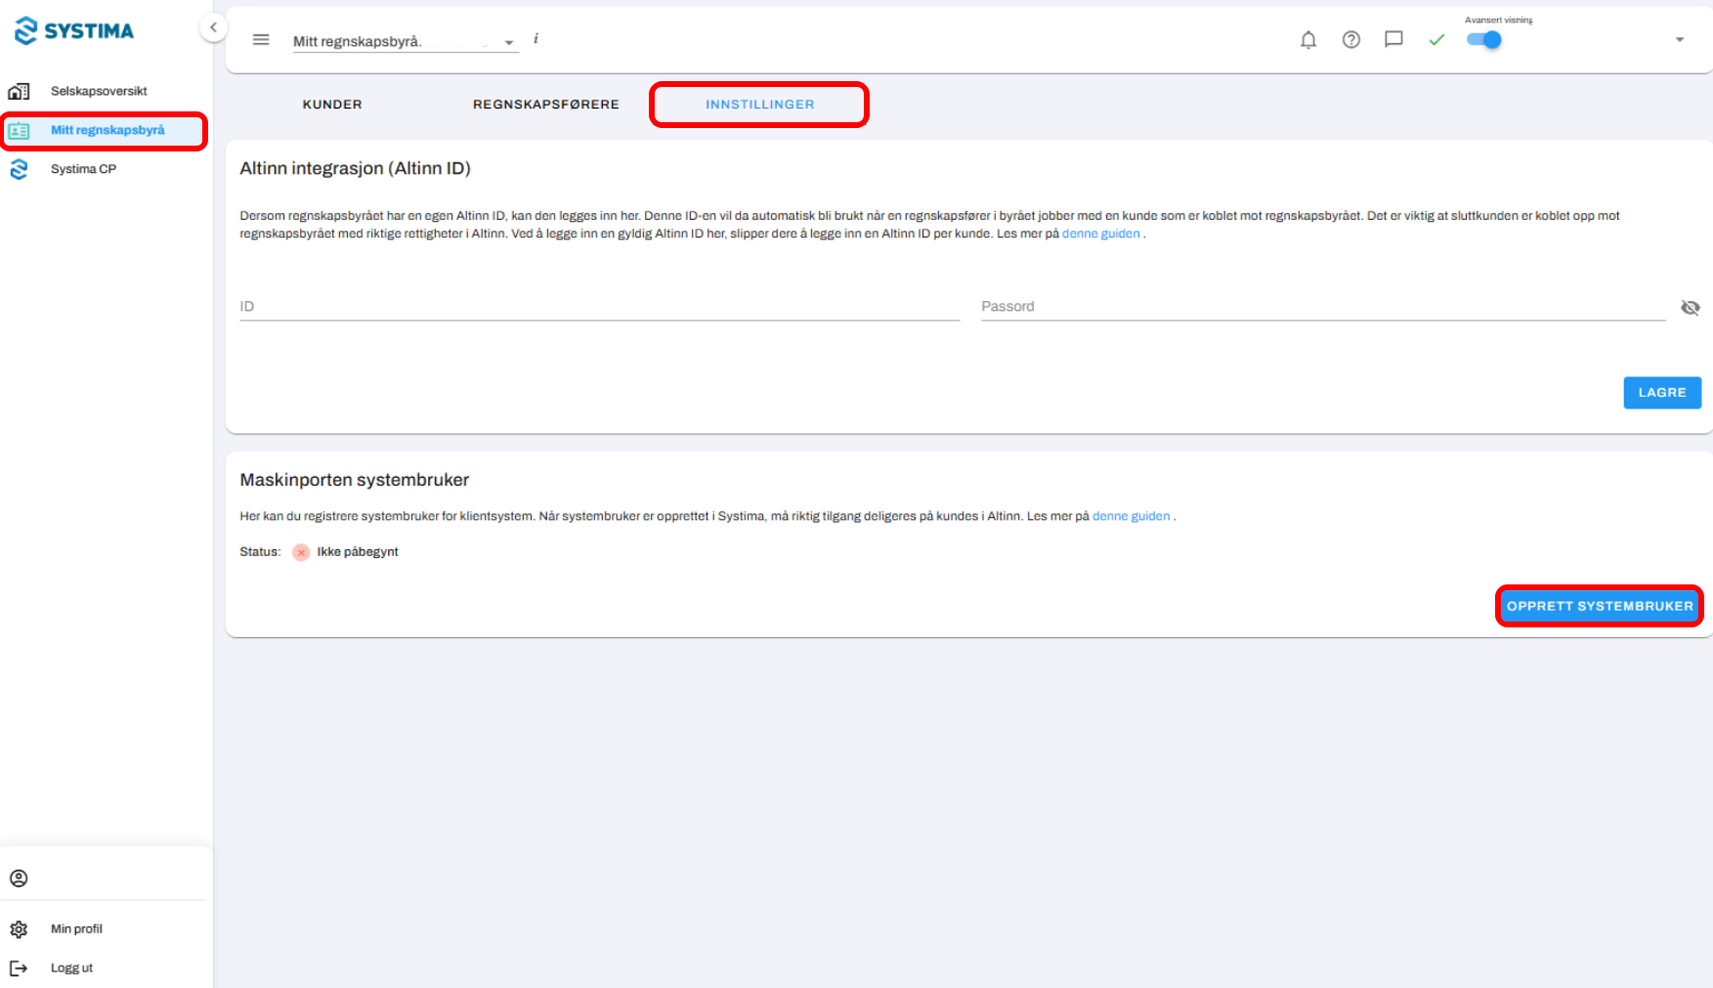The image size is (1713, 988).
Task: Follow the 'denne guiden' link in the Altinn section
Action: point(1101,234)
